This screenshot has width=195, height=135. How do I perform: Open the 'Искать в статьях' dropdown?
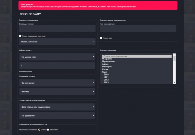[x=57, y=42]
